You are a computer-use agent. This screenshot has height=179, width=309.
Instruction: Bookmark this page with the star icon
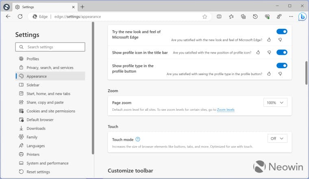click(205, 17)
